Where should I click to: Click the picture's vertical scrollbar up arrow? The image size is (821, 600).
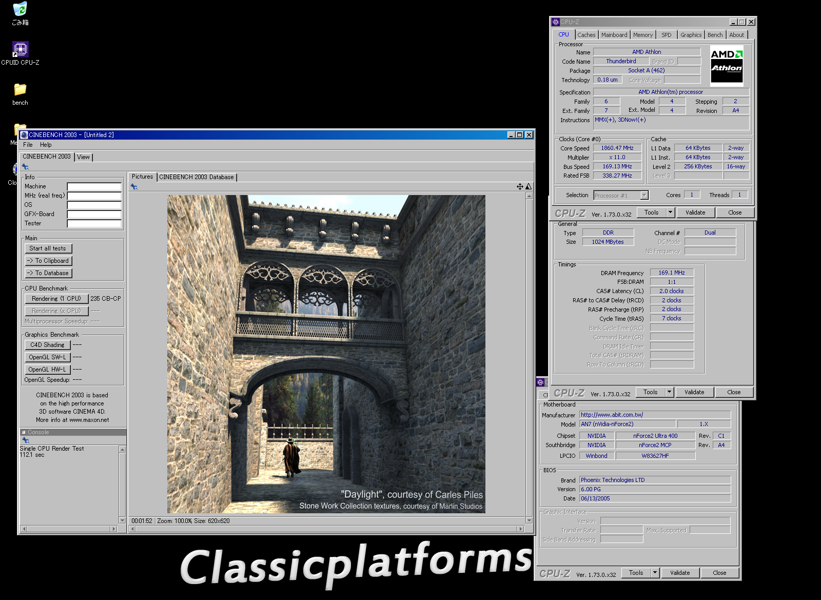tap(529, 196)
